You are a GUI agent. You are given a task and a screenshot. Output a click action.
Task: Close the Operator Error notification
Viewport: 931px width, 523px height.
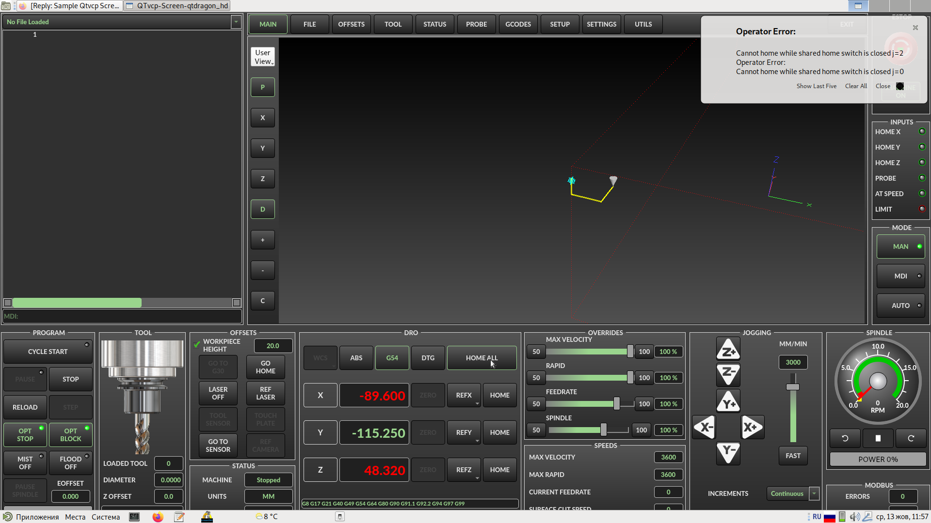point(915,28)
